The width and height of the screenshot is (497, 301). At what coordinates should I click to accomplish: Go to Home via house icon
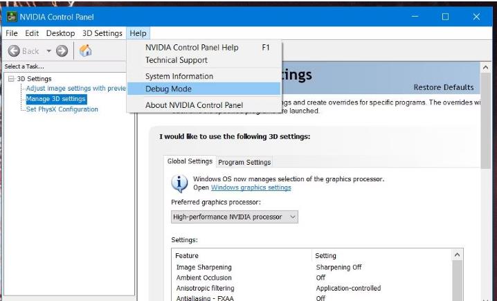[x=85, y=51]
